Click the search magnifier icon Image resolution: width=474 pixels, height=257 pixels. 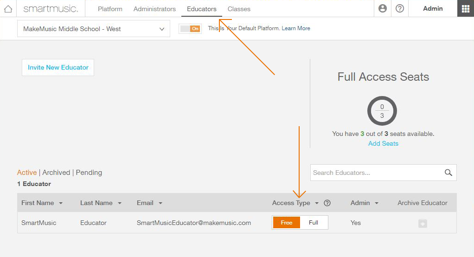(448, 173)
